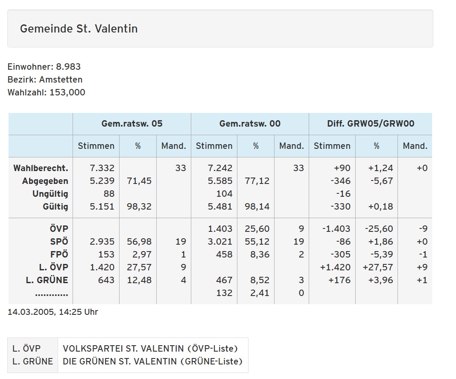Click the Stimmen subheader under Gem.ratsw. 05
The height and width of the screenshot is (379, 456).
click(x=96, y=146)
